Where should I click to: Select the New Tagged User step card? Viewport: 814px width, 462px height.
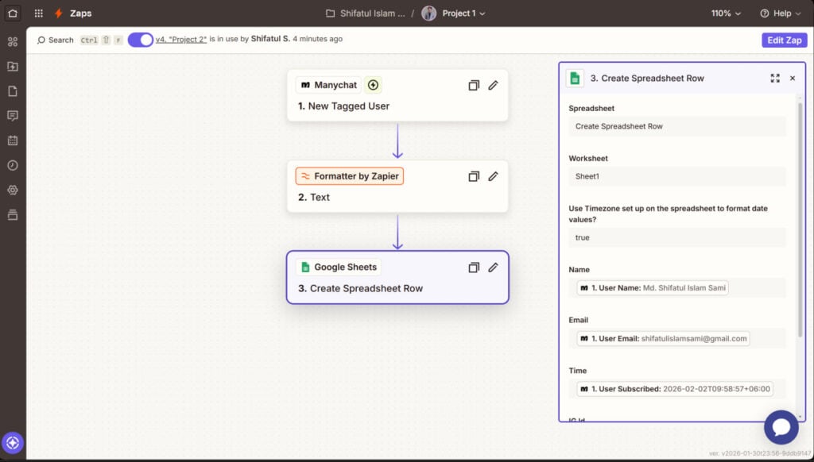(397, 95)
